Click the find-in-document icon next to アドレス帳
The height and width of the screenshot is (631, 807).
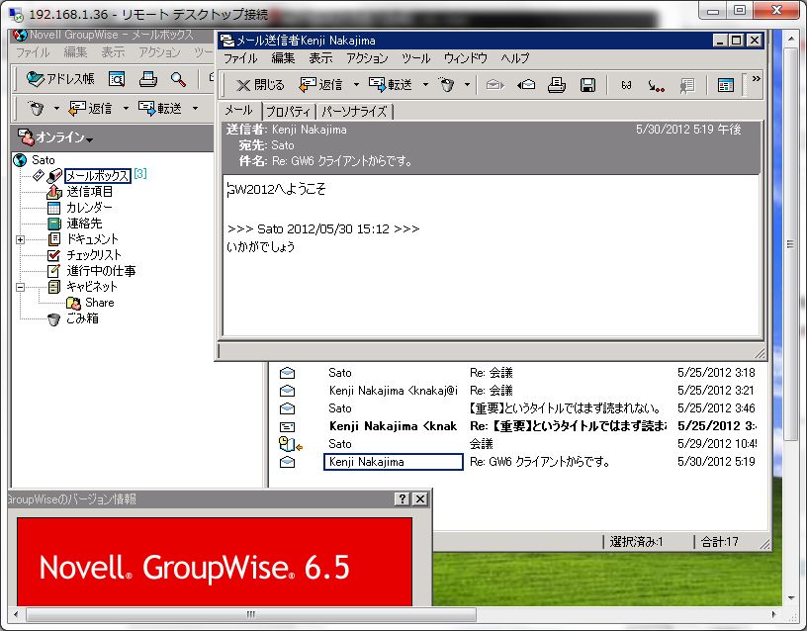117,79
